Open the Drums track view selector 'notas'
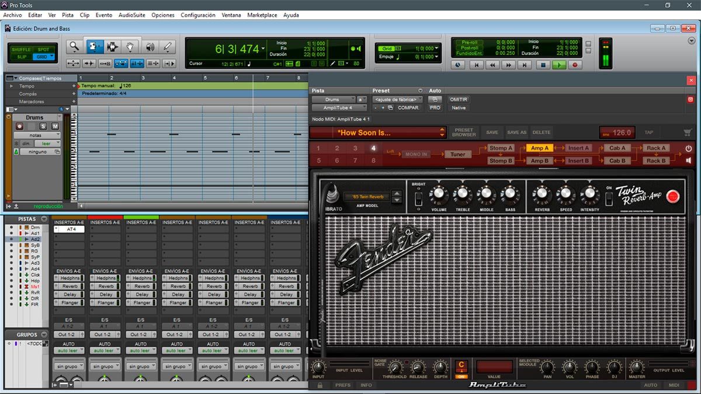 36,135
